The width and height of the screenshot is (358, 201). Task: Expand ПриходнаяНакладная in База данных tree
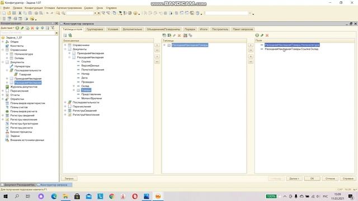coord(69,54)
